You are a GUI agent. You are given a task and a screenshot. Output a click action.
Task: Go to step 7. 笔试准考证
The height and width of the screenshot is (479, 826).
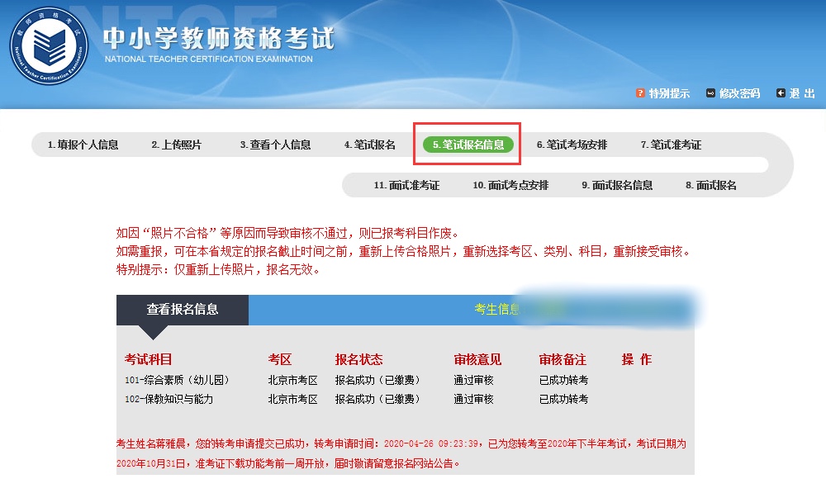click(x=671, y=145)
